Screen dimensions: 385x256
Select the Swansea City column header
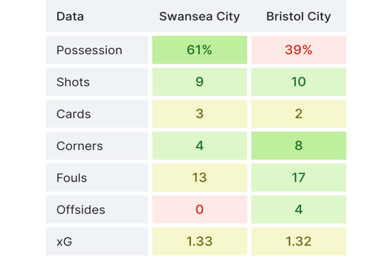click(x=199, y=16)
